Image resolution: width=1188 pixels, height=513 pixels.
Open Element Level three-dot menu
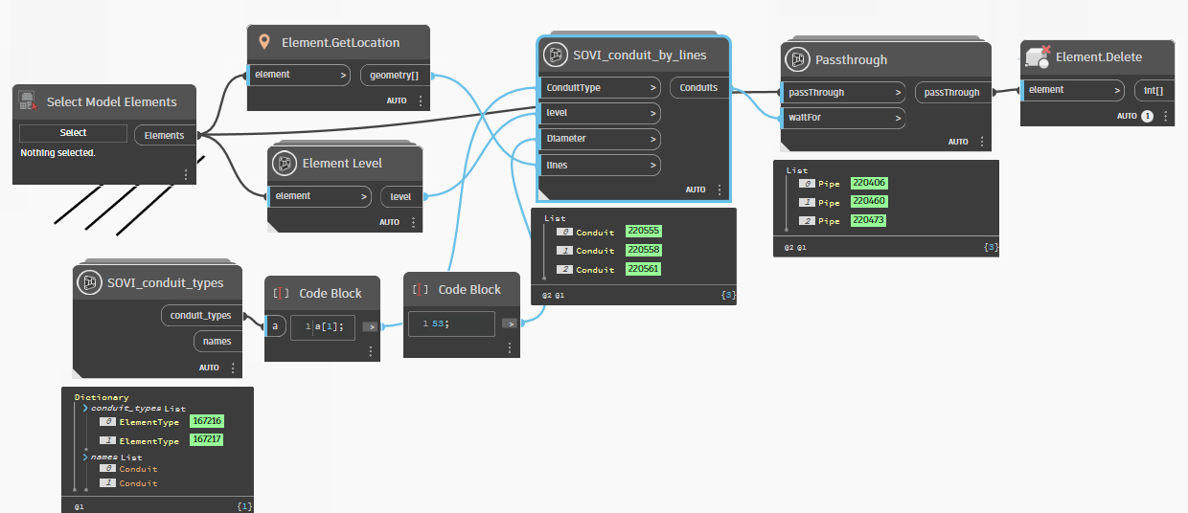click(x=414, y=222)
